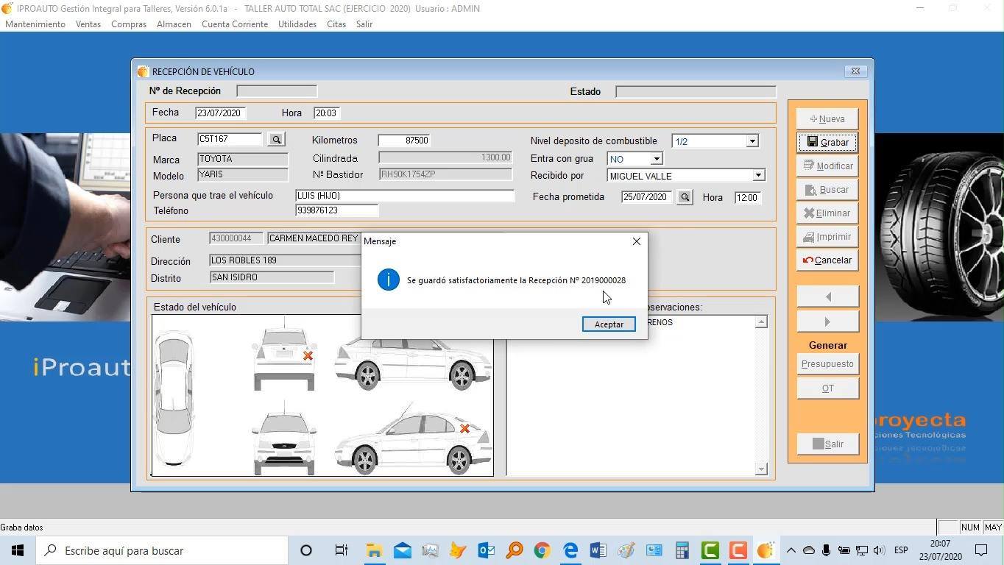The image size is (1004, 565).
Task: Click Fecha prometida date field
Action: pyautogui.click(x=647, y=197)
